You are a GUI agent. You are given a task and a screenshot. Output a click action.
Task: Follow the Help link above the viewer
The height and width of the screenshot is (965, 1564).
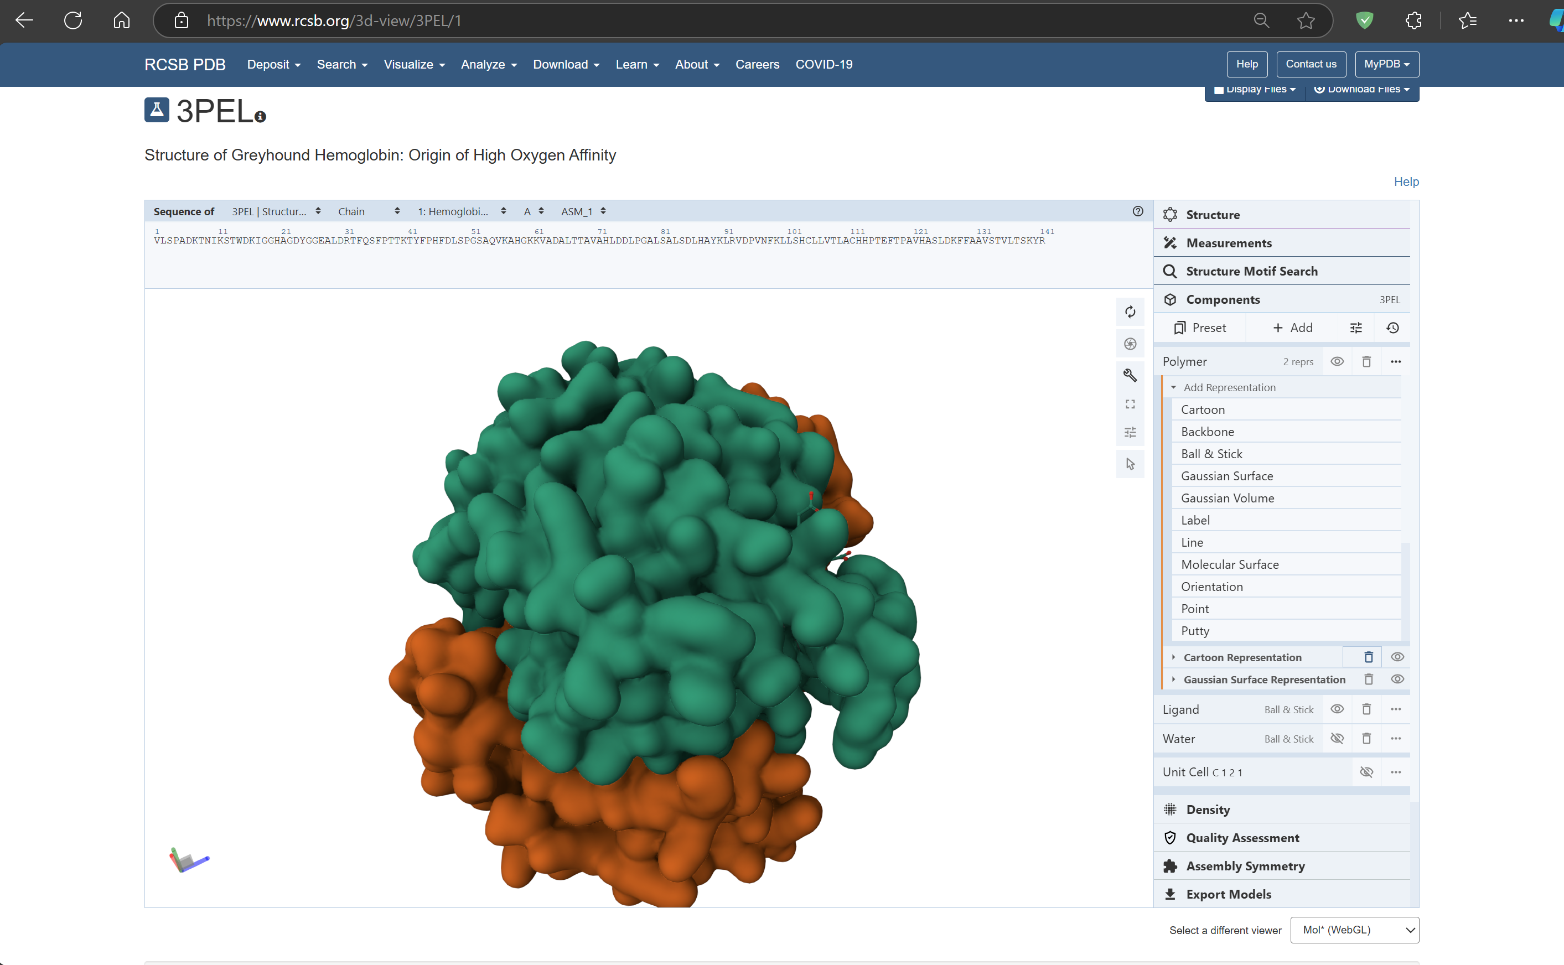point(1406,182)
